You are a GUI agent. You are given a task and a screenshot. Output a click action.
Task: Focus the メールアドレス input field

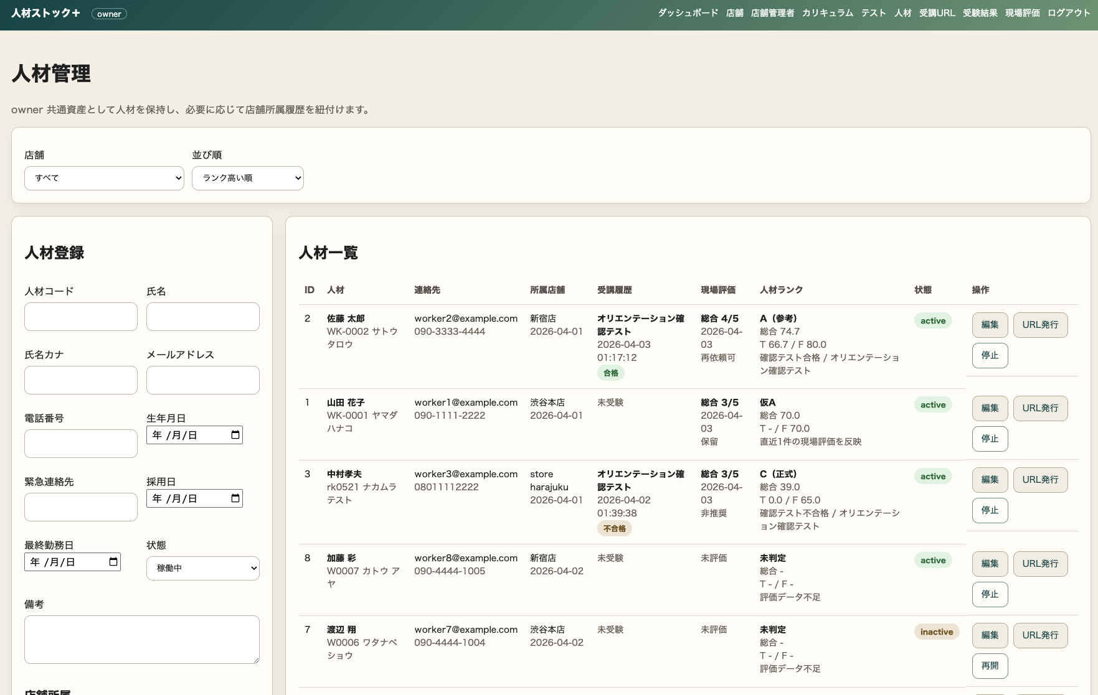tap(203, 380)
